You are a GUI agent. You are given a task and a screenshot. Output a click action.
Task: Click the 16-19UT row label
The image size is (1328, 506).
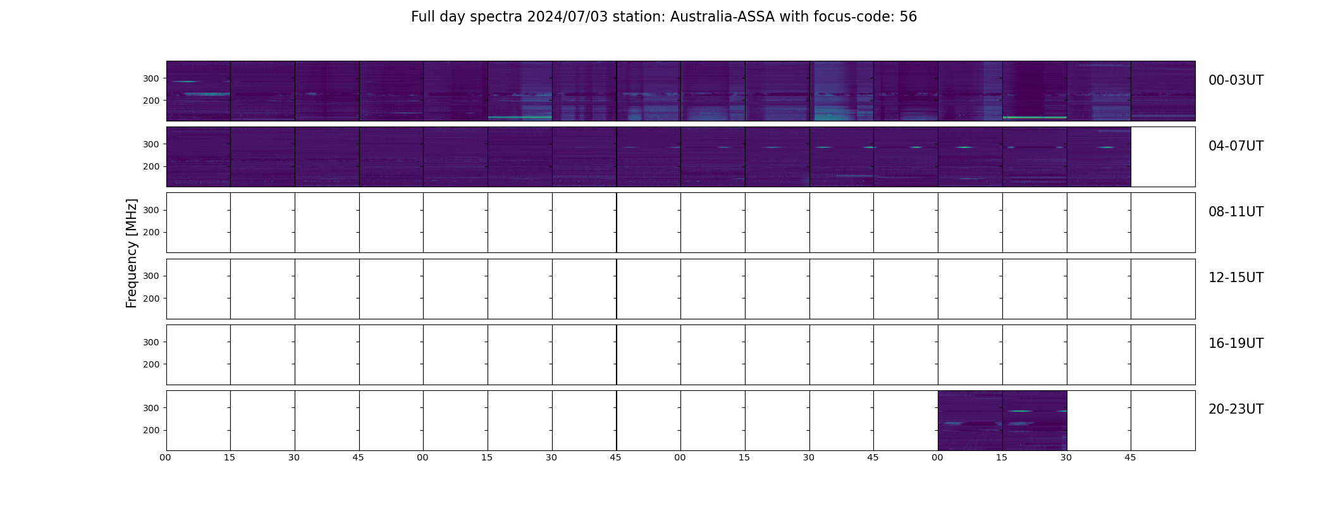[x=1236, y=343]
